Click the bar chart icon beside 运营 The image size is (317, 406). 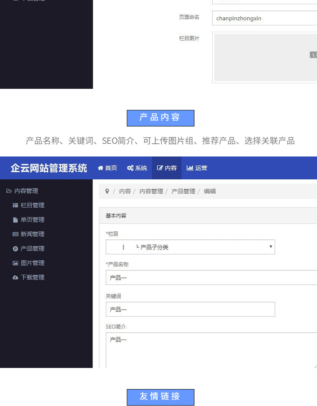[190, 168]
